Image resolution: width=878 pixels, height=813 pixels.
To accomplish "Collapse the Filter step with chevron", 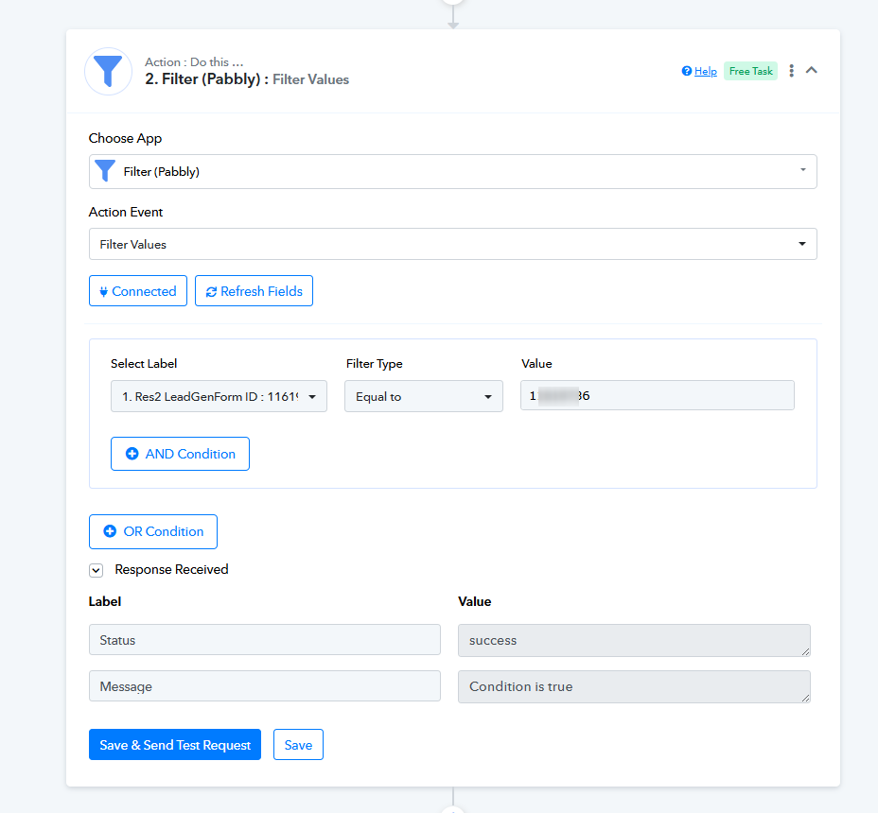I will point(811,71).
